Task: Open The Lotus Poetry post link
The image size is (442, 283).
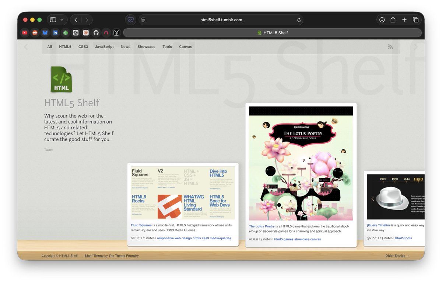Action: pyautogui.click(x=262, y=226)
